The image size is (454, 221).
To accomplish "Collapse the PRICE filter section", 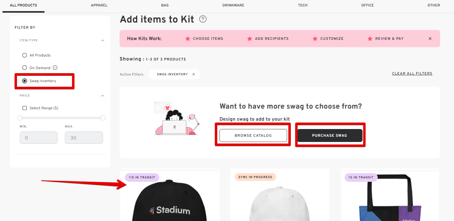I will point(103,96).
